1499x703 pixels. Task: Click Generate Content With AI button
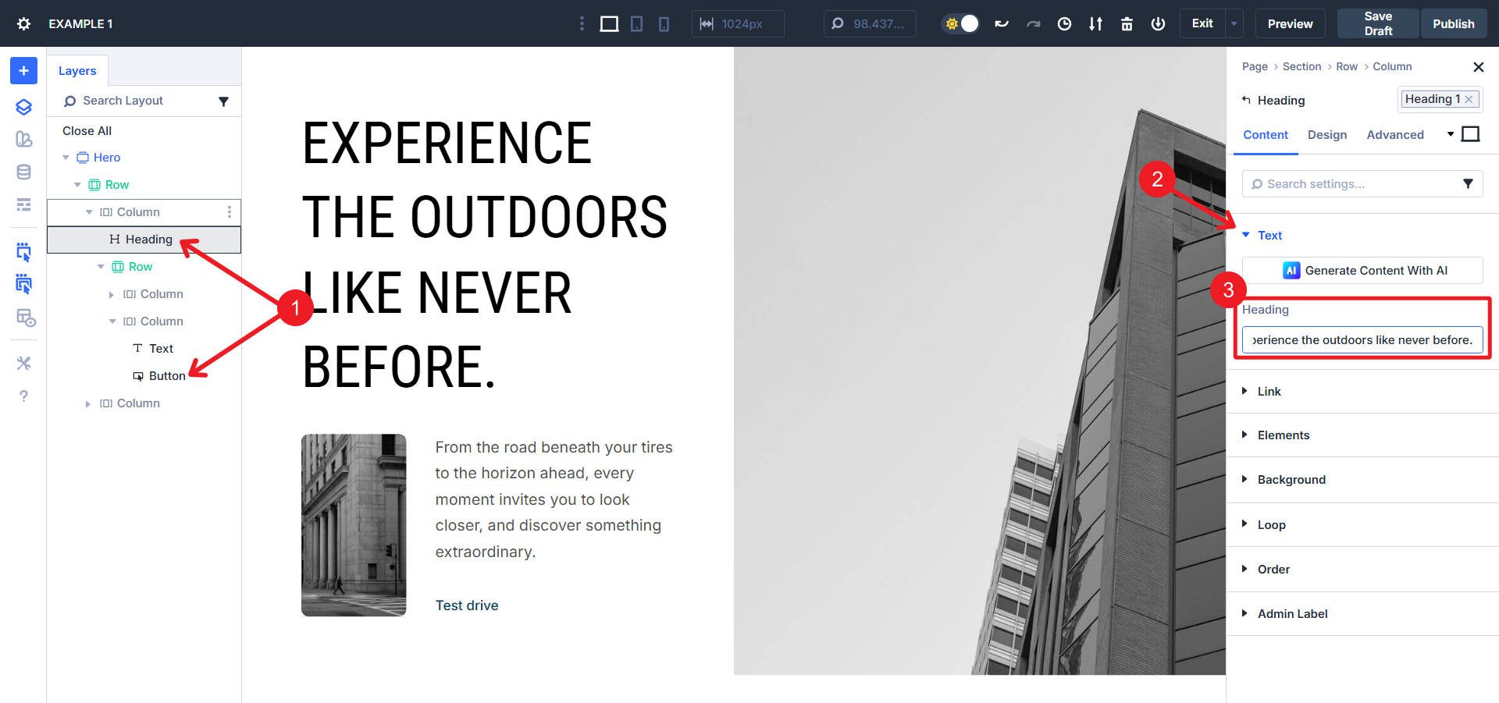click(1362, 271)
